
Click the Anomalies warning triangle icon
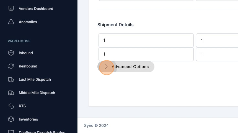coord(11,22)
